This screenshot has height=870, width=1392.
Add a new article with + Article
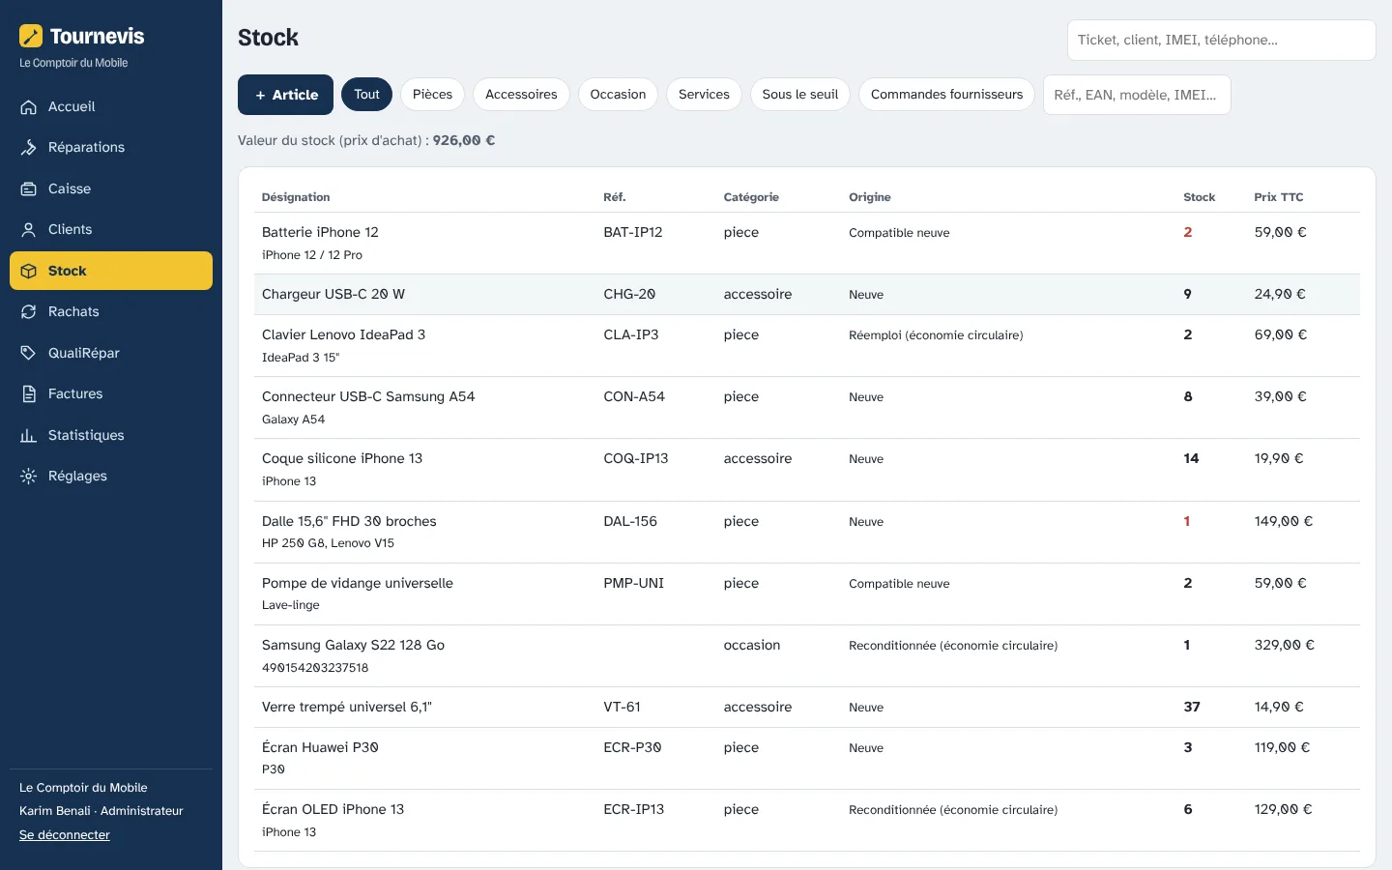coord(285,95)
